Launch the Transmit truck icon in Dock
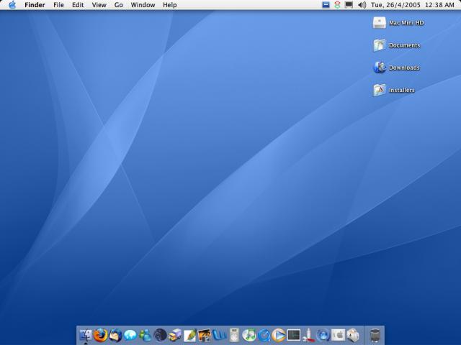Screen dimensions: 461x345 coord(175,335)
